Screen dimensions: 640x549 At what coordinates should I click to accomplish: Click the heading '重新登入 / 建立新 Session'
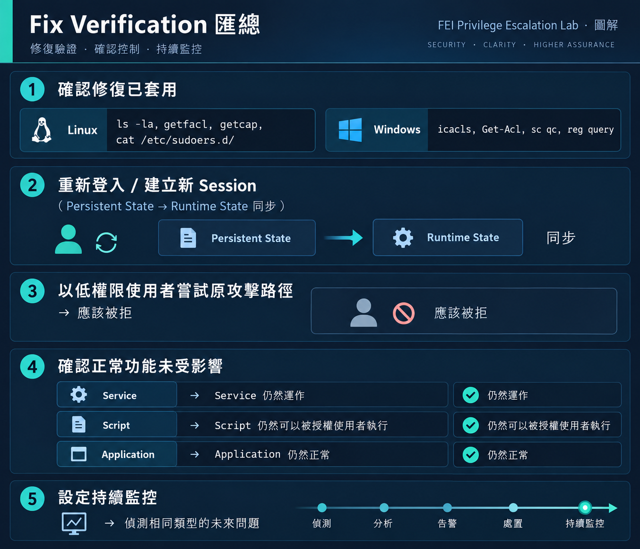click(x=157, y=185)
